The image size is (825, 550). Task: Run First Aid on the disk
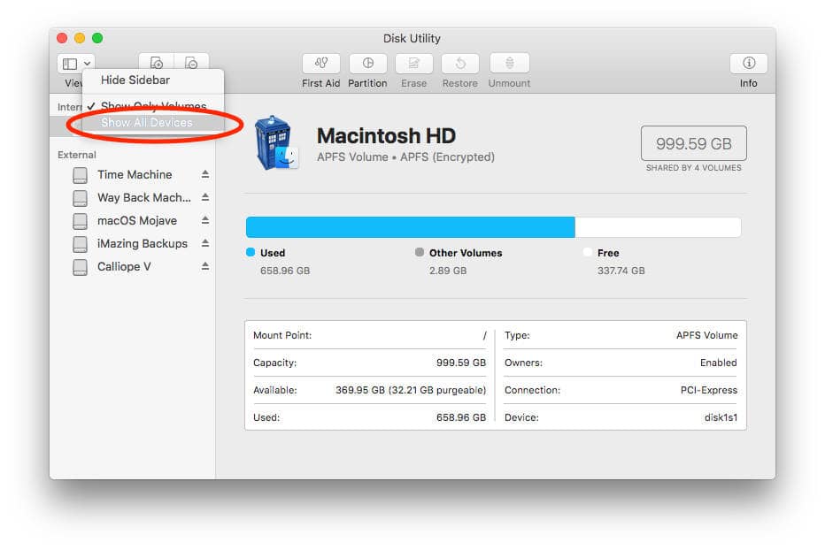[321, 64]
